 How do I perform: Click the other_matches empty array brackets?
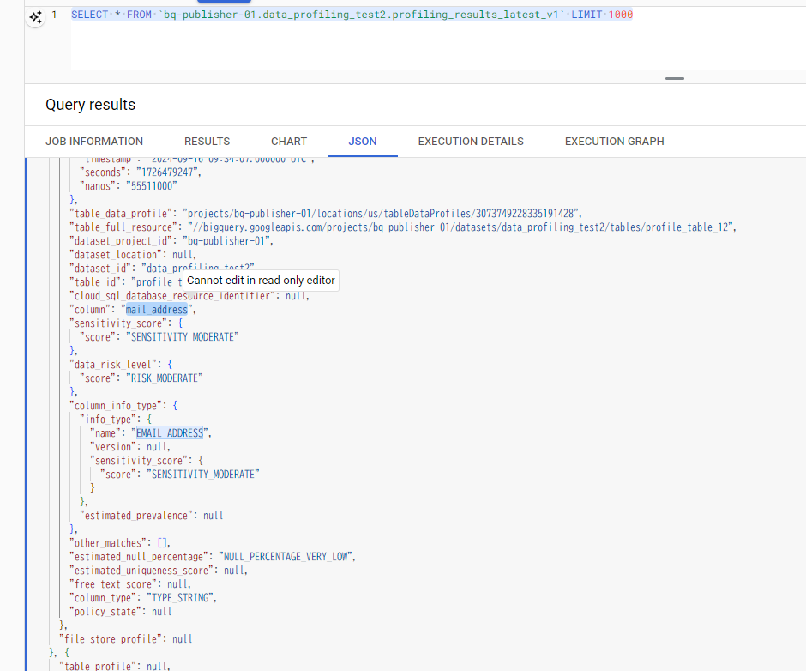[x=162, y=543]
